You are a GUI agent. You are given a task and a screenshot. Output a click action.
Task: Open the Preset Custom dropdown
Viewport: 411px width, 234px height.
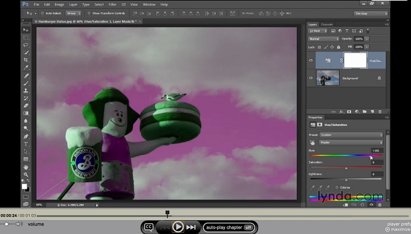(351, 135)
